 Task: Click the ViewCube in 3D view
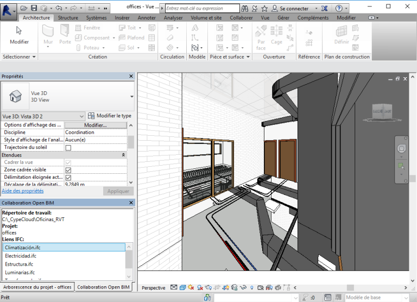coord(382,112)
